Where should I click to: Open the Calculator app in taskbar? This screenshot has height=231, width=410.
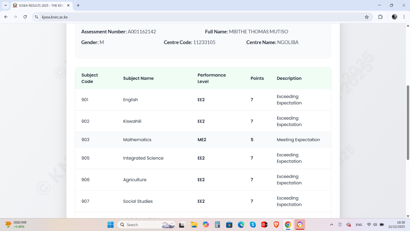(x=217, y=225)
